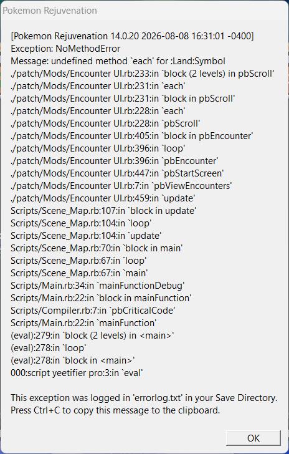Click the version and timestamp header line

[132, 36]
